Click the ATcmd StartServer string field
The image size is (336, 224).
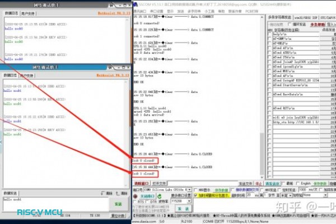coord(296,85)
